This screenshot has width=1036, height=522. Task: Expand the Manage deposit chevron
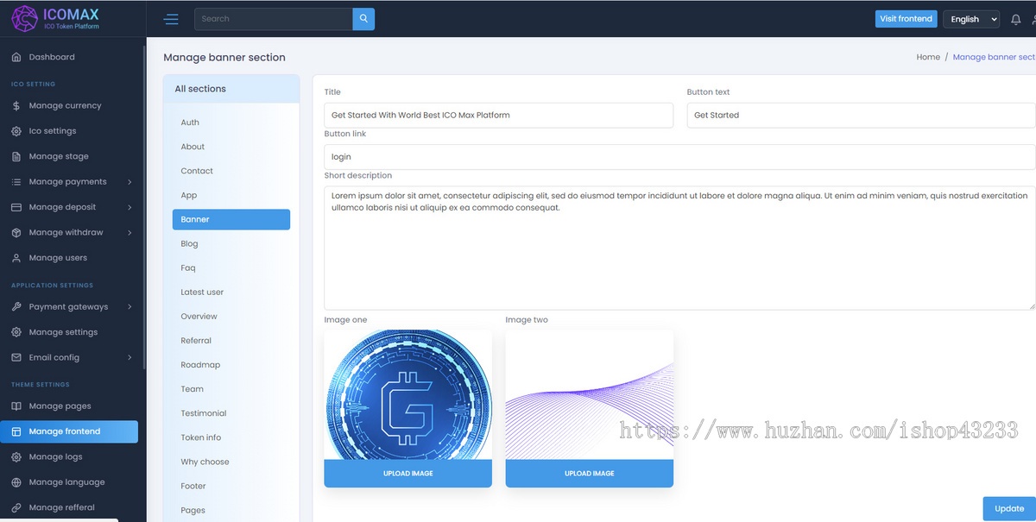tap(129, 207)
